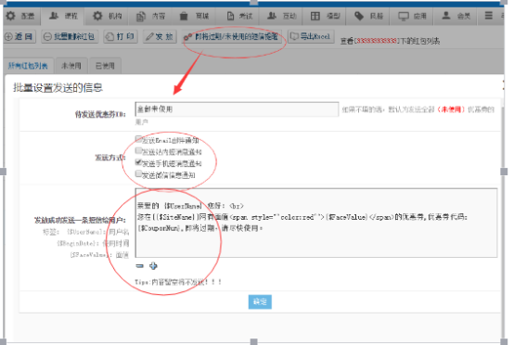514x345 pixels.
Task: Click the 导出Excel export button
Action: click(311, 36)
